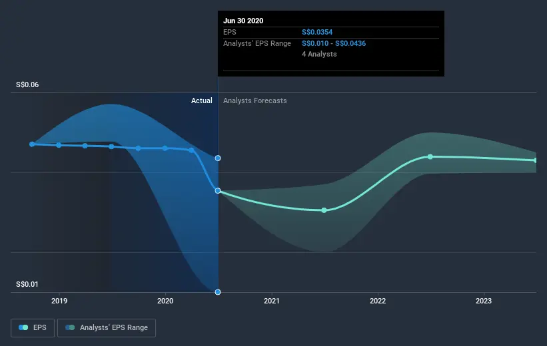Click the 2022 x-axis label
This screenshot has width=547, height=346.
tap(378, 301)
